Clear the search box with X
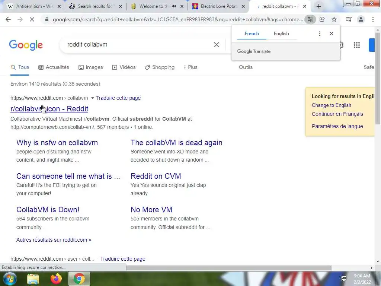Image resolution: width=381 pixels, height=286 pixels. (x=217, y=45)
